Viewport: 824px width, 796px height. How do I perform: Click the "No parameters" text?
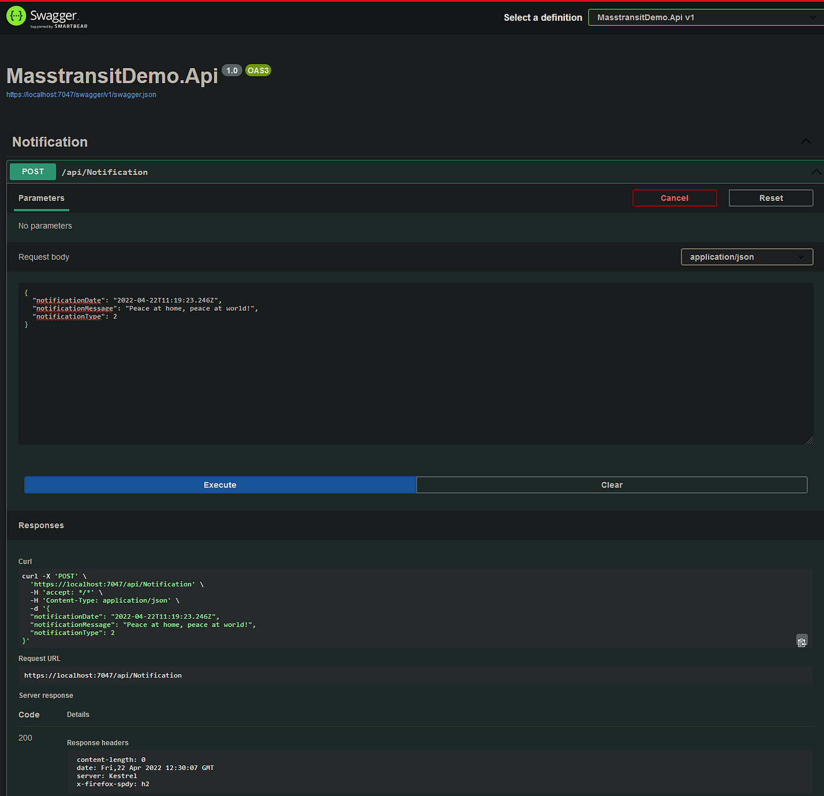point(45,226)
